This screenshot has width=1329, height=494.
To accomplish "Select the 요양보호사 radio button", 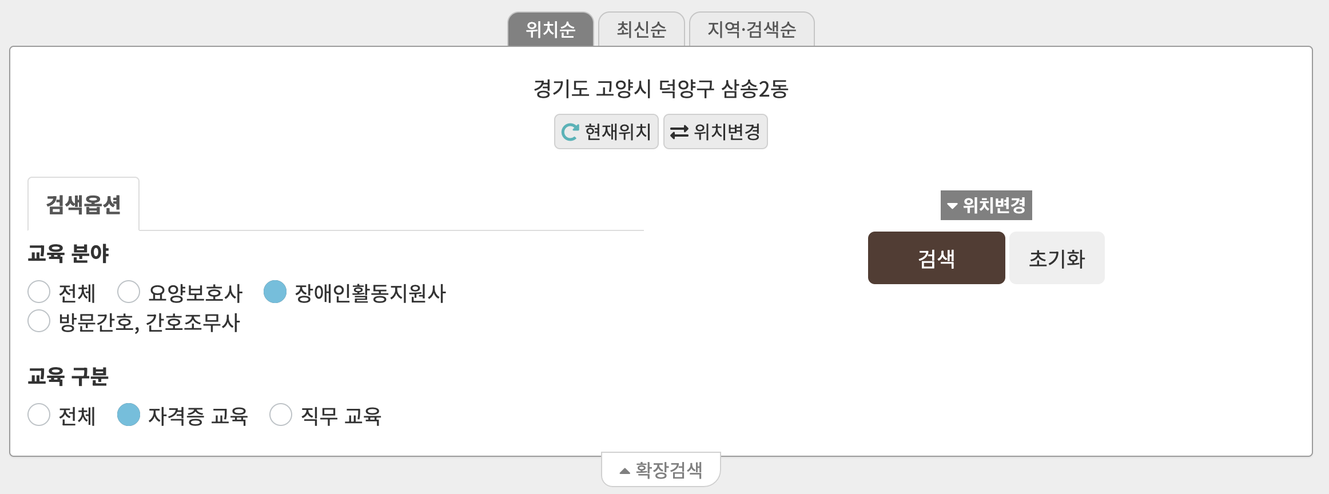I will (x=129, y=292).
